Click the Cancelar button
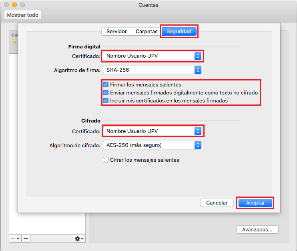The image size is (297, 251). pos(217,203)
